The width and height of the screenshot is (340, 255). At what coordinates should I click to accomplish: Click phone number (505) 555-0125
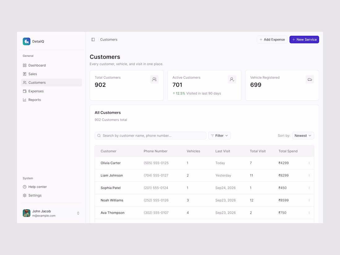[x=156, y=163]
